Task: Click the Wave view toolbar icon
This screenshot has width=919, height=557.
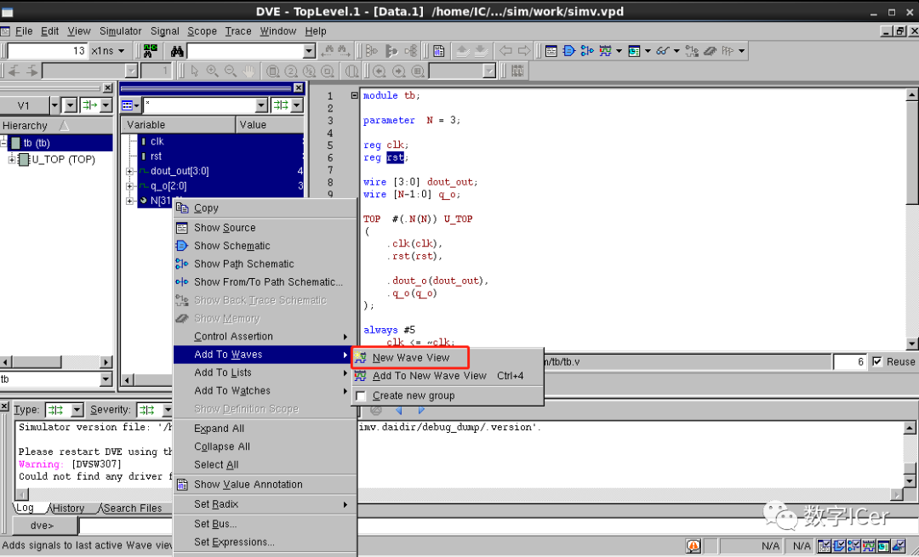Action: coord(605,51)
